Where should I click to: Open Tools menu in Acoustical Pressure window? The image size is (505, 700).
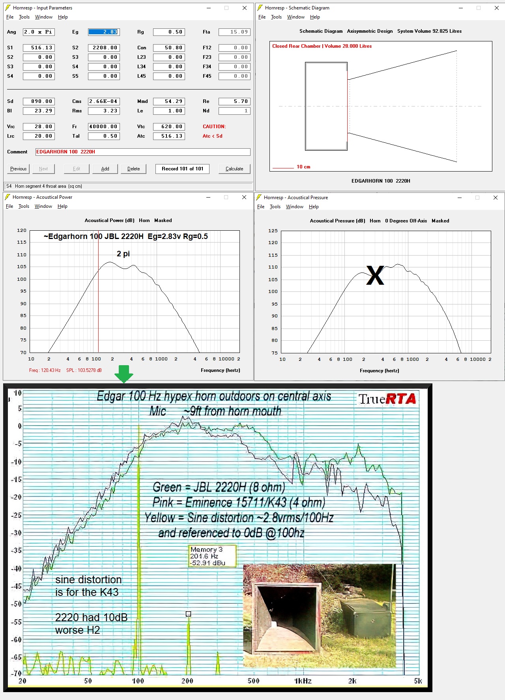coord(275,207)
